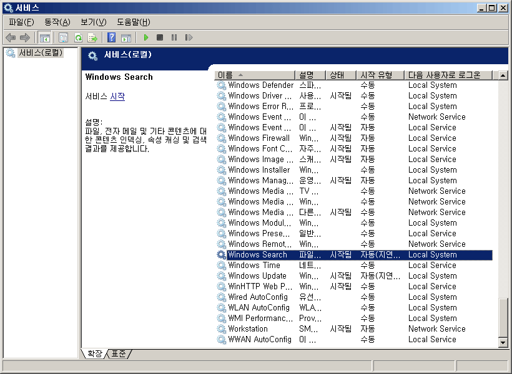512x374 pixels.
Task: Start the service with the green play icon
Action: click(x=146, y=38)
